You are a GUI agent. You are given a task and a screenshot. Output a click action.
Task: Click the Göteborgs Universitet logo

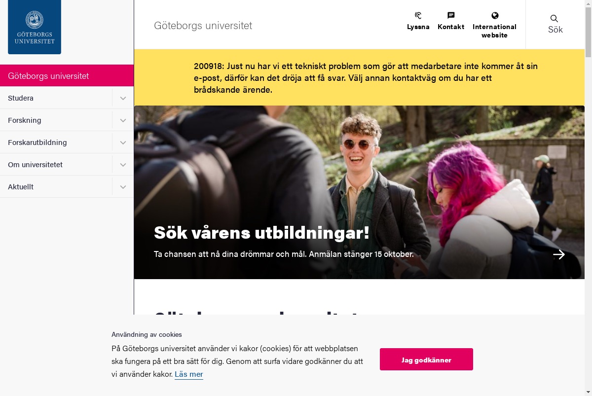[35, 27]
